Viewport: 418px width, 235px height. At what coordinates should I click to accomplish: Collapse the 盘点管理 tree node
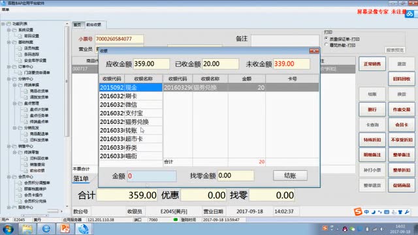(14, 103)
